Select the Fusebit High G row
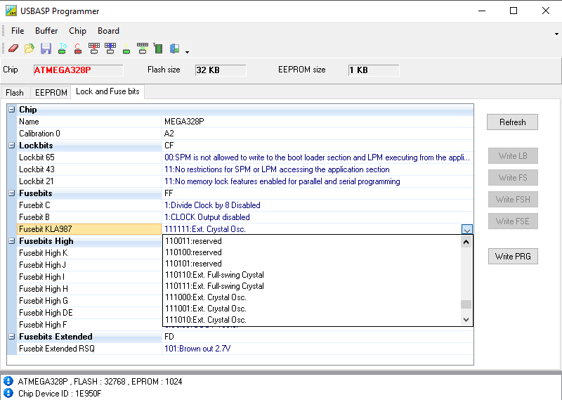The image size is (562, 400). pos(90,301)
